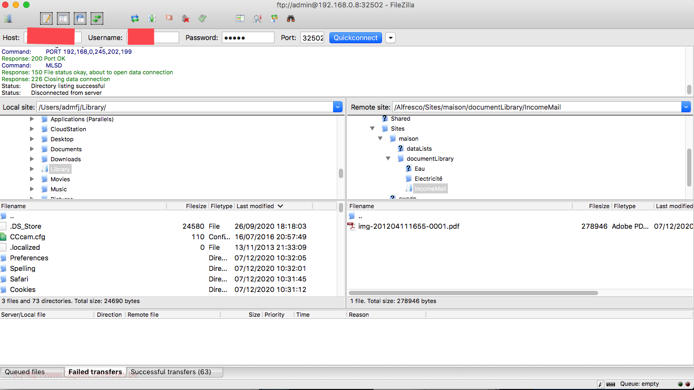694x390 pixels.
Task: Sort local files by Filetype column
Action: click(221, 206)
